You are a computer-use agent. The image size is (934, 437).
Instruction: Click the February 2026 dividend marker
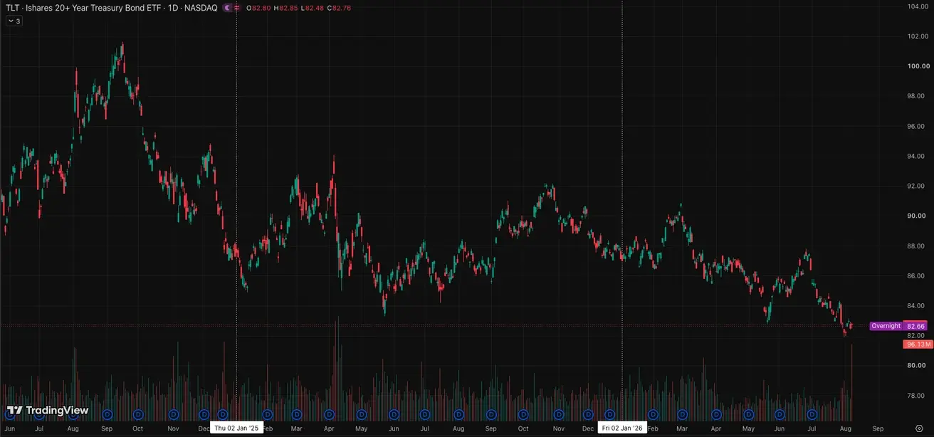pyautogui.click(x=651, y=414)
